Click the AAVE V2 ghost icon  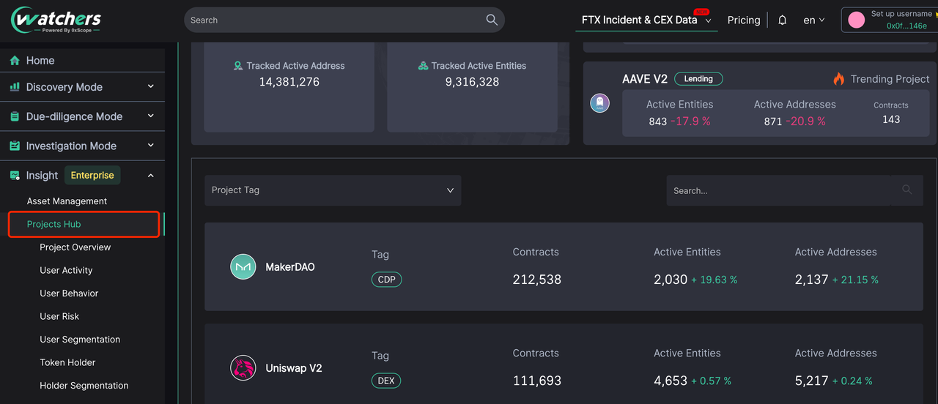point(599,103)
